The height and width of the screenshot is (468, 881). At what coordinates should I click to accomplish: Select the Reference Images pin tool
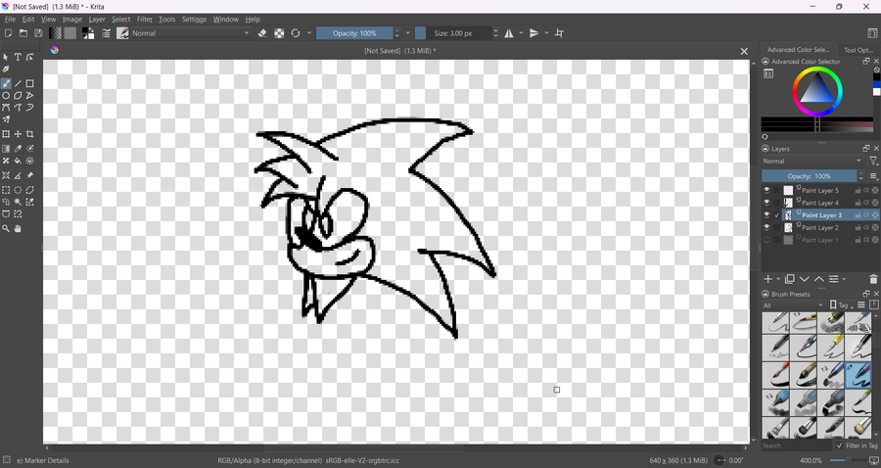(x=29, y=175)
